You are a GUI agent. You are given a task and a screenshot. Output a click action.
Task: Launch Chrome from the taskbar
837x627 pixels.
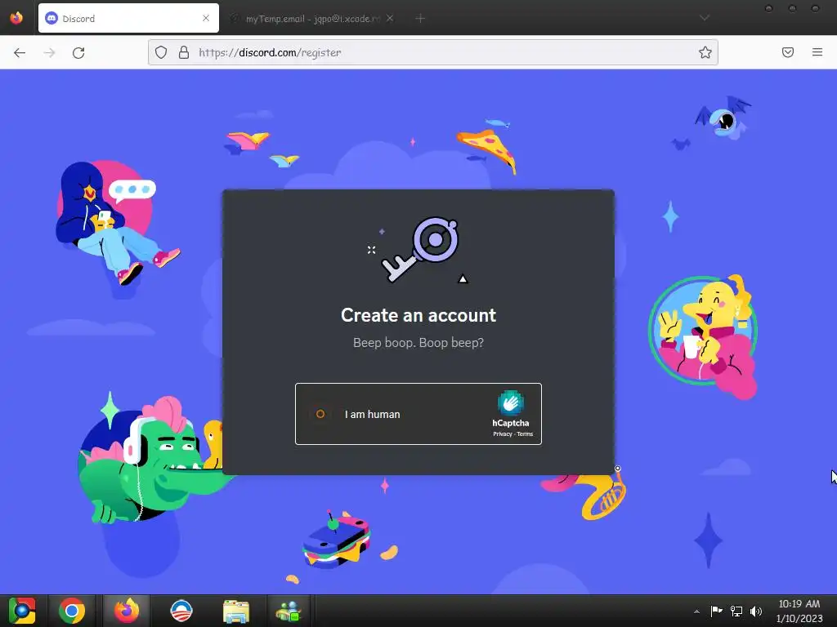click(x=72, y=611)
